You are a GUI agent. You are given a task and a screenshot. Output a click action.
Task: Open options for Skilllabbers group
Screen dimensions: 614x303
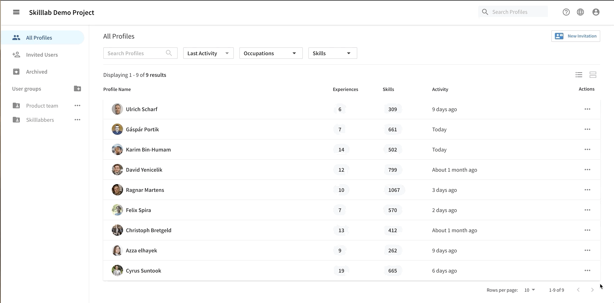tap(77, 120)
